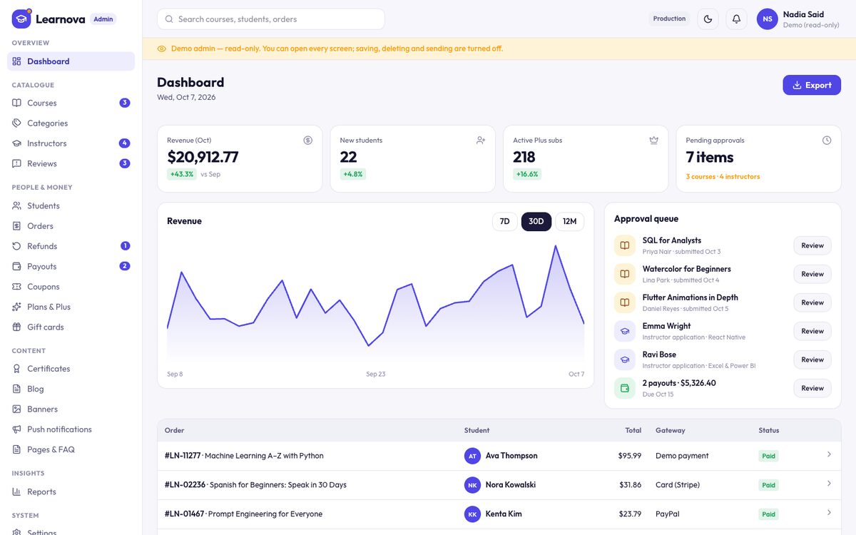Review Watercolor for Beginners submission
Screen dimensions: 856x535
click(x=812, y=274)
